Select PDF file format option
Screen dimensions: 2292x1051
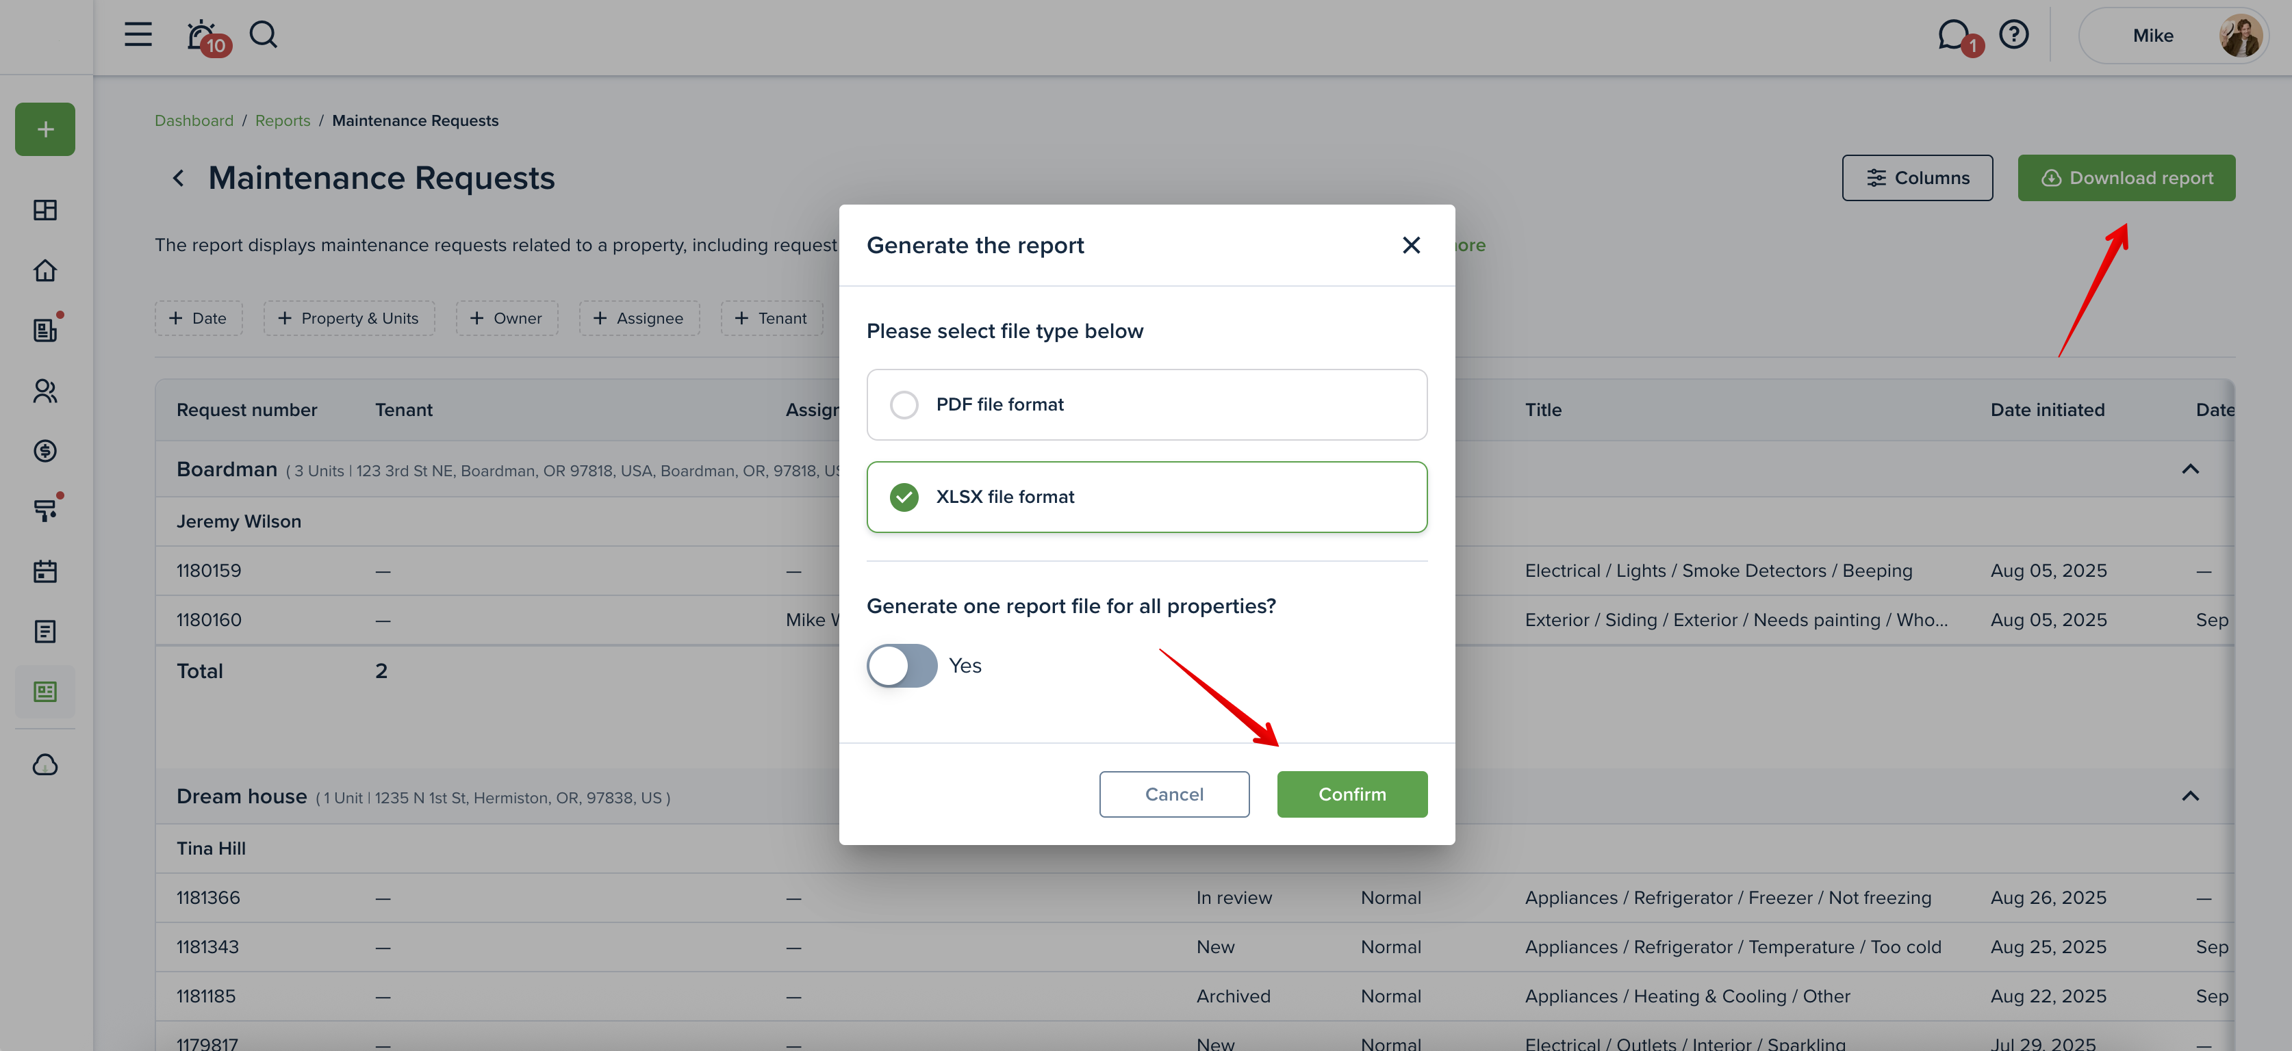tap(1147, 404)
